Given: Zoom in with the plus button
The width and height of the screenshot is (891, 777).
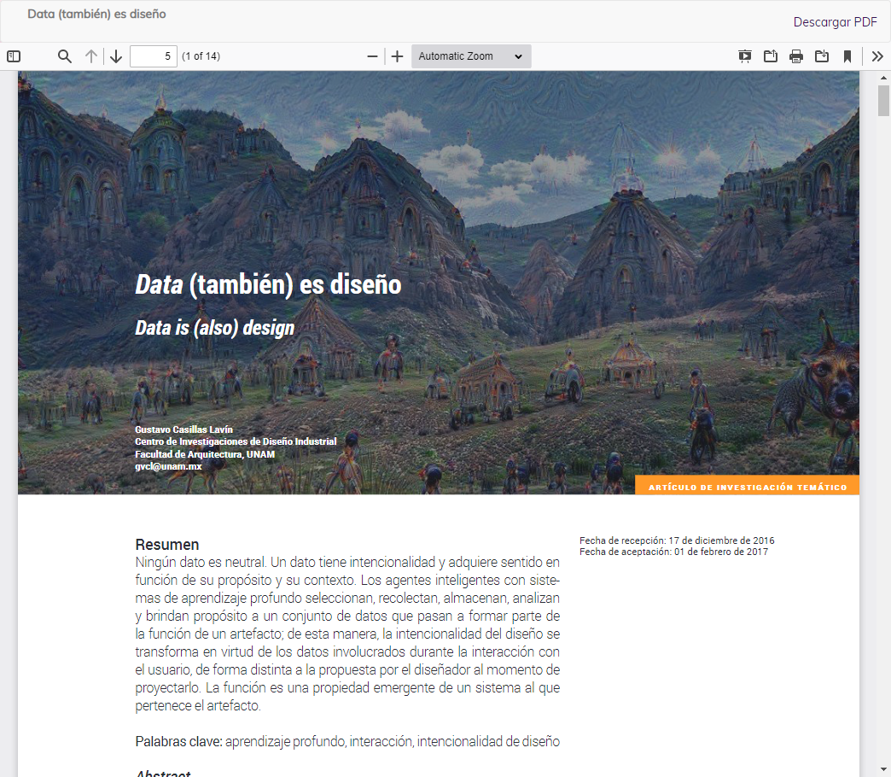Looking at the screenshot, I should pyautogui.click(x=397, y=56).
